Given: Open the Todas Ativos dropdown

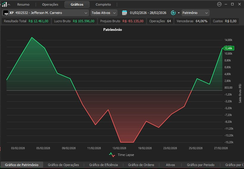Looking at the screenshot, I should (x=104, y=13).
